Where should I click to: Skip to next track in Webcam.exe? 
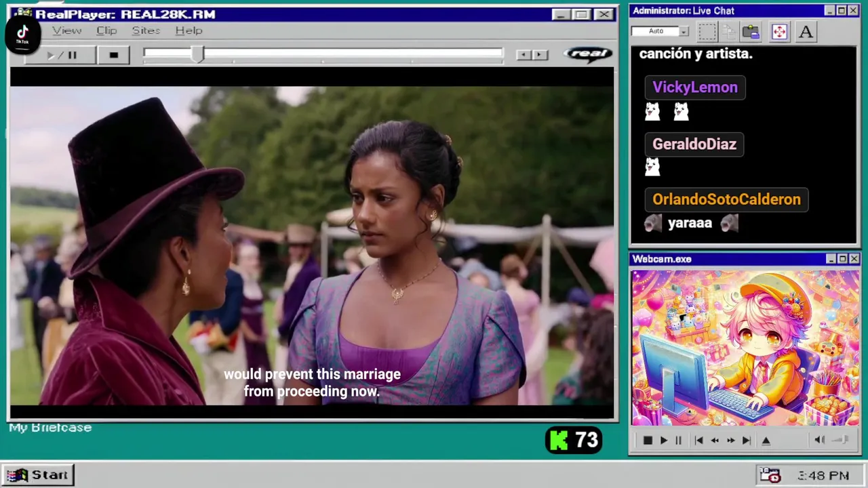pyautogui.click(x=747, y=441)
